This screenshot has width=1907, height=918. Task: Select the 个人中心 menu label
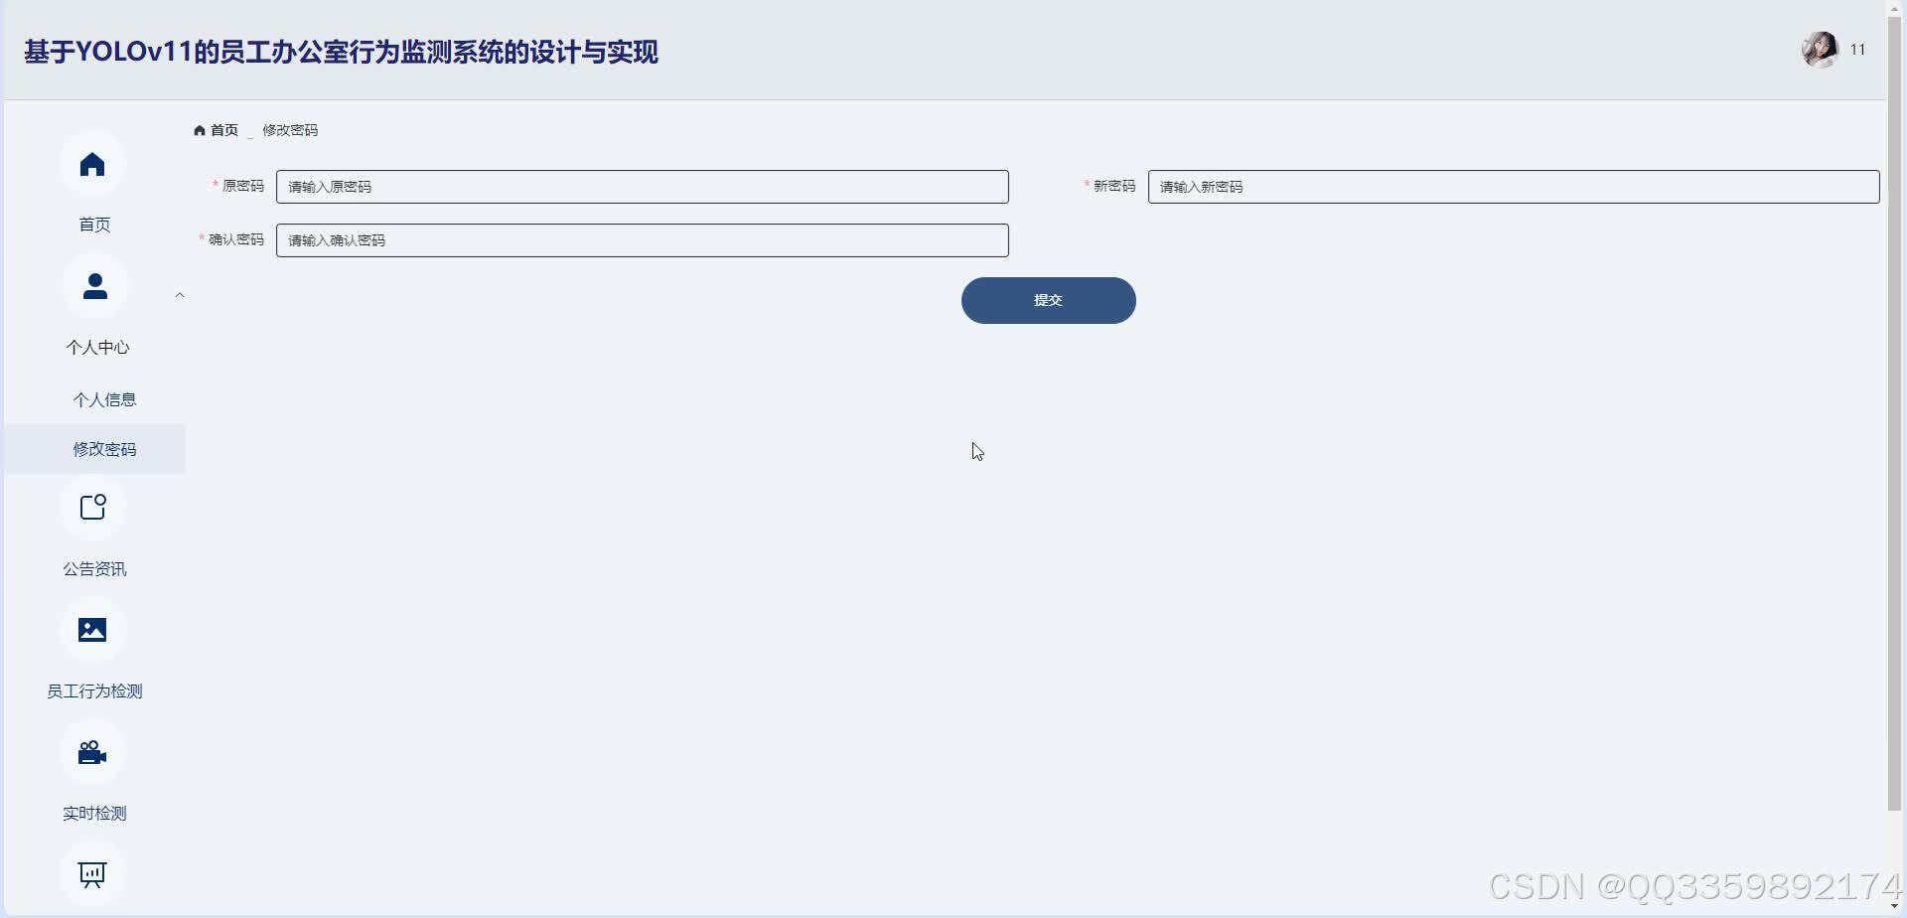click(97, 347)
